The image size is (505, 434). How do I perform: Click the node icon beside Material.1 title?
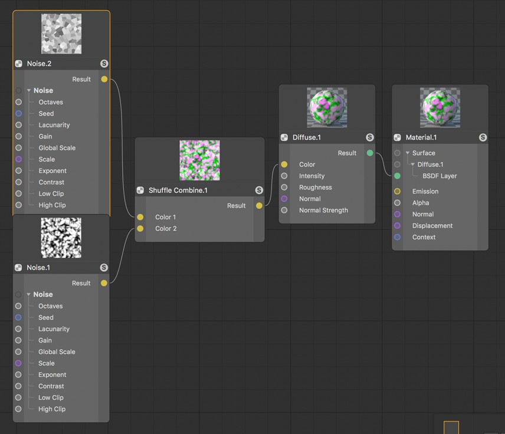pyautogui.click(x=397, y=137)
